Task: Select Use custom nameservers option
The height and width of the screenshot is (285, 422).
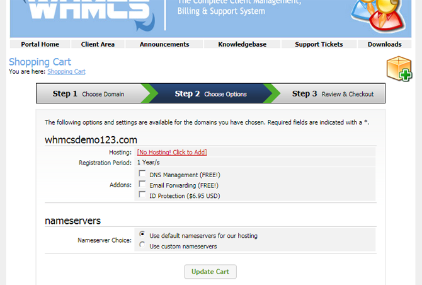Action: coord(142,245)
